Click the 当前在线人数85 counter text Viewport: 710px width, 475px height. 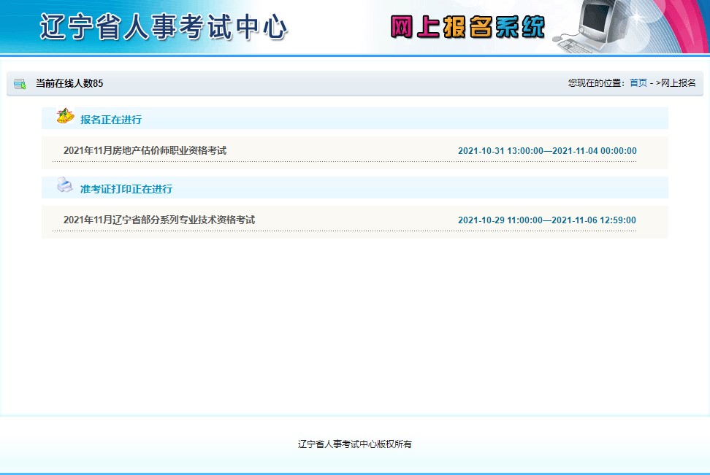69,84
